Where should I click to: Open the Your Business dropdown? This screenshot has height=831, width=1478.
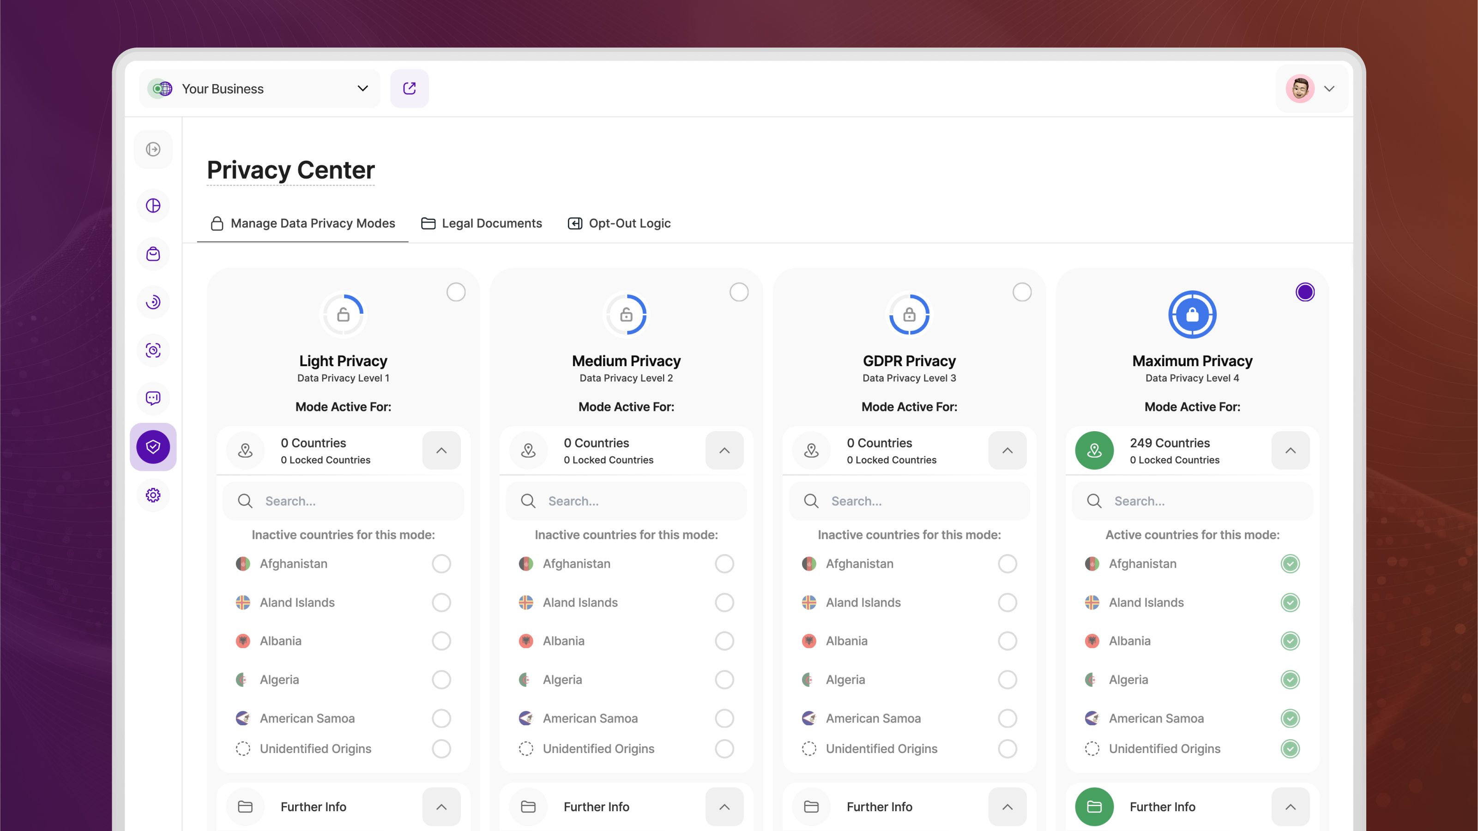pos(259,88)
